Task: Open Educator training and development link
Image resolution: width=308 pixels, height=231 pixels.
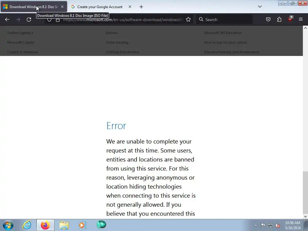Action: 232,52
